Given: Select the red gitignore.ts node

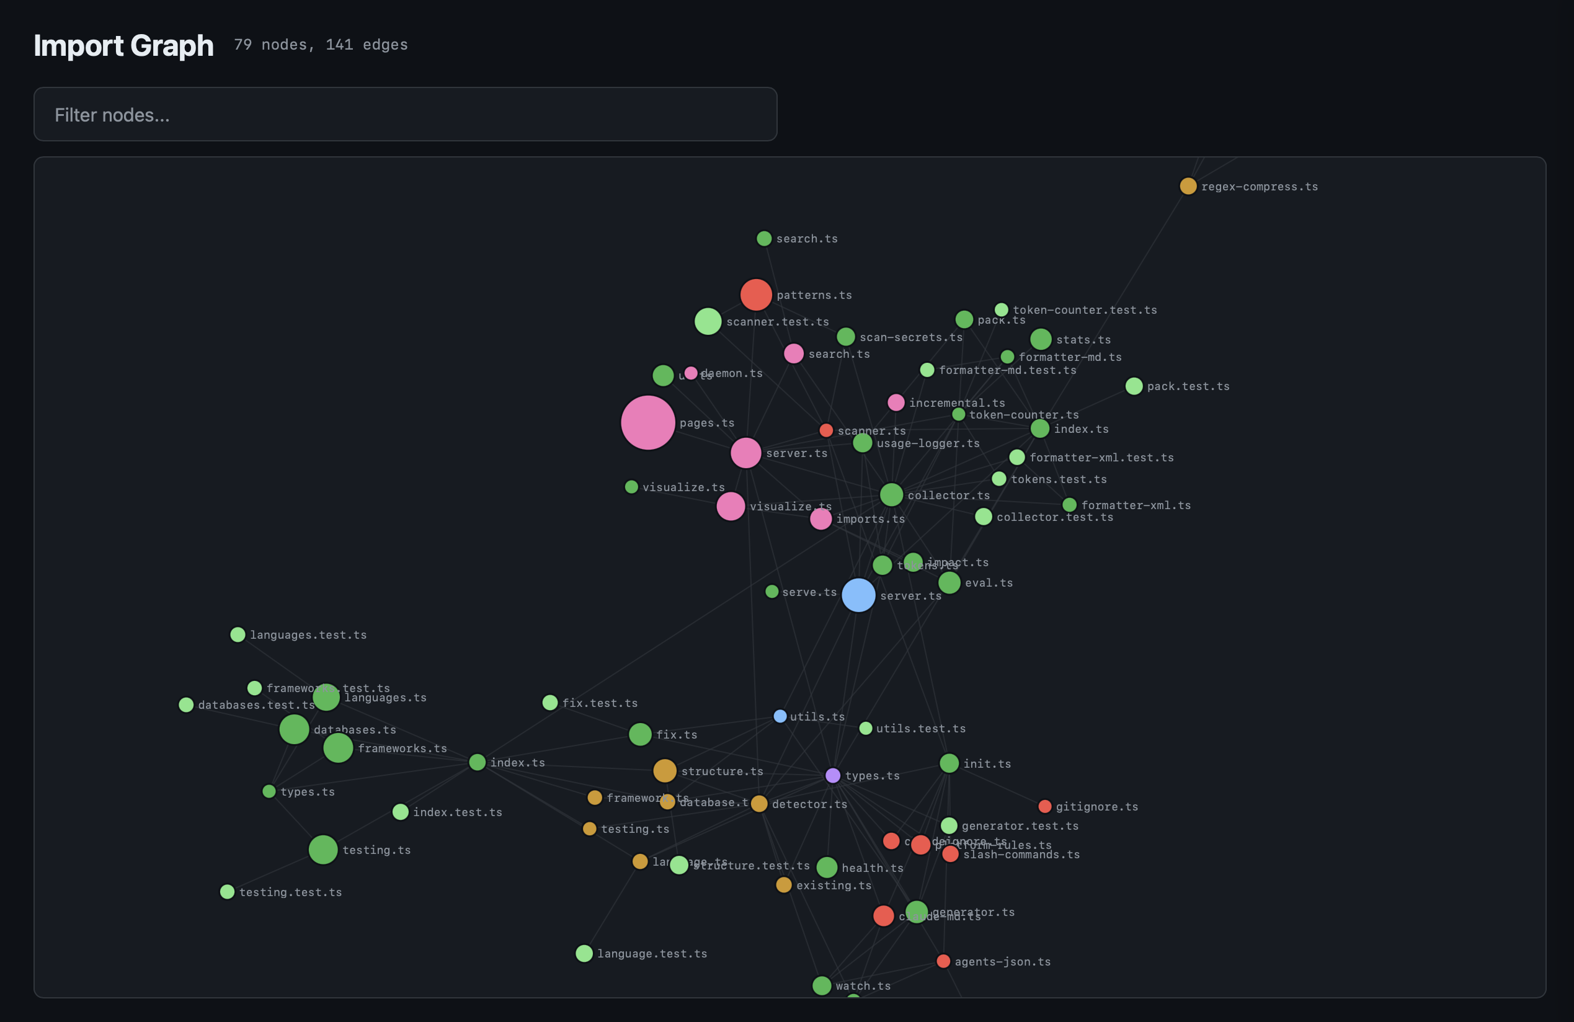Looking at the screenshot, I should click(x=1044, y=806).
